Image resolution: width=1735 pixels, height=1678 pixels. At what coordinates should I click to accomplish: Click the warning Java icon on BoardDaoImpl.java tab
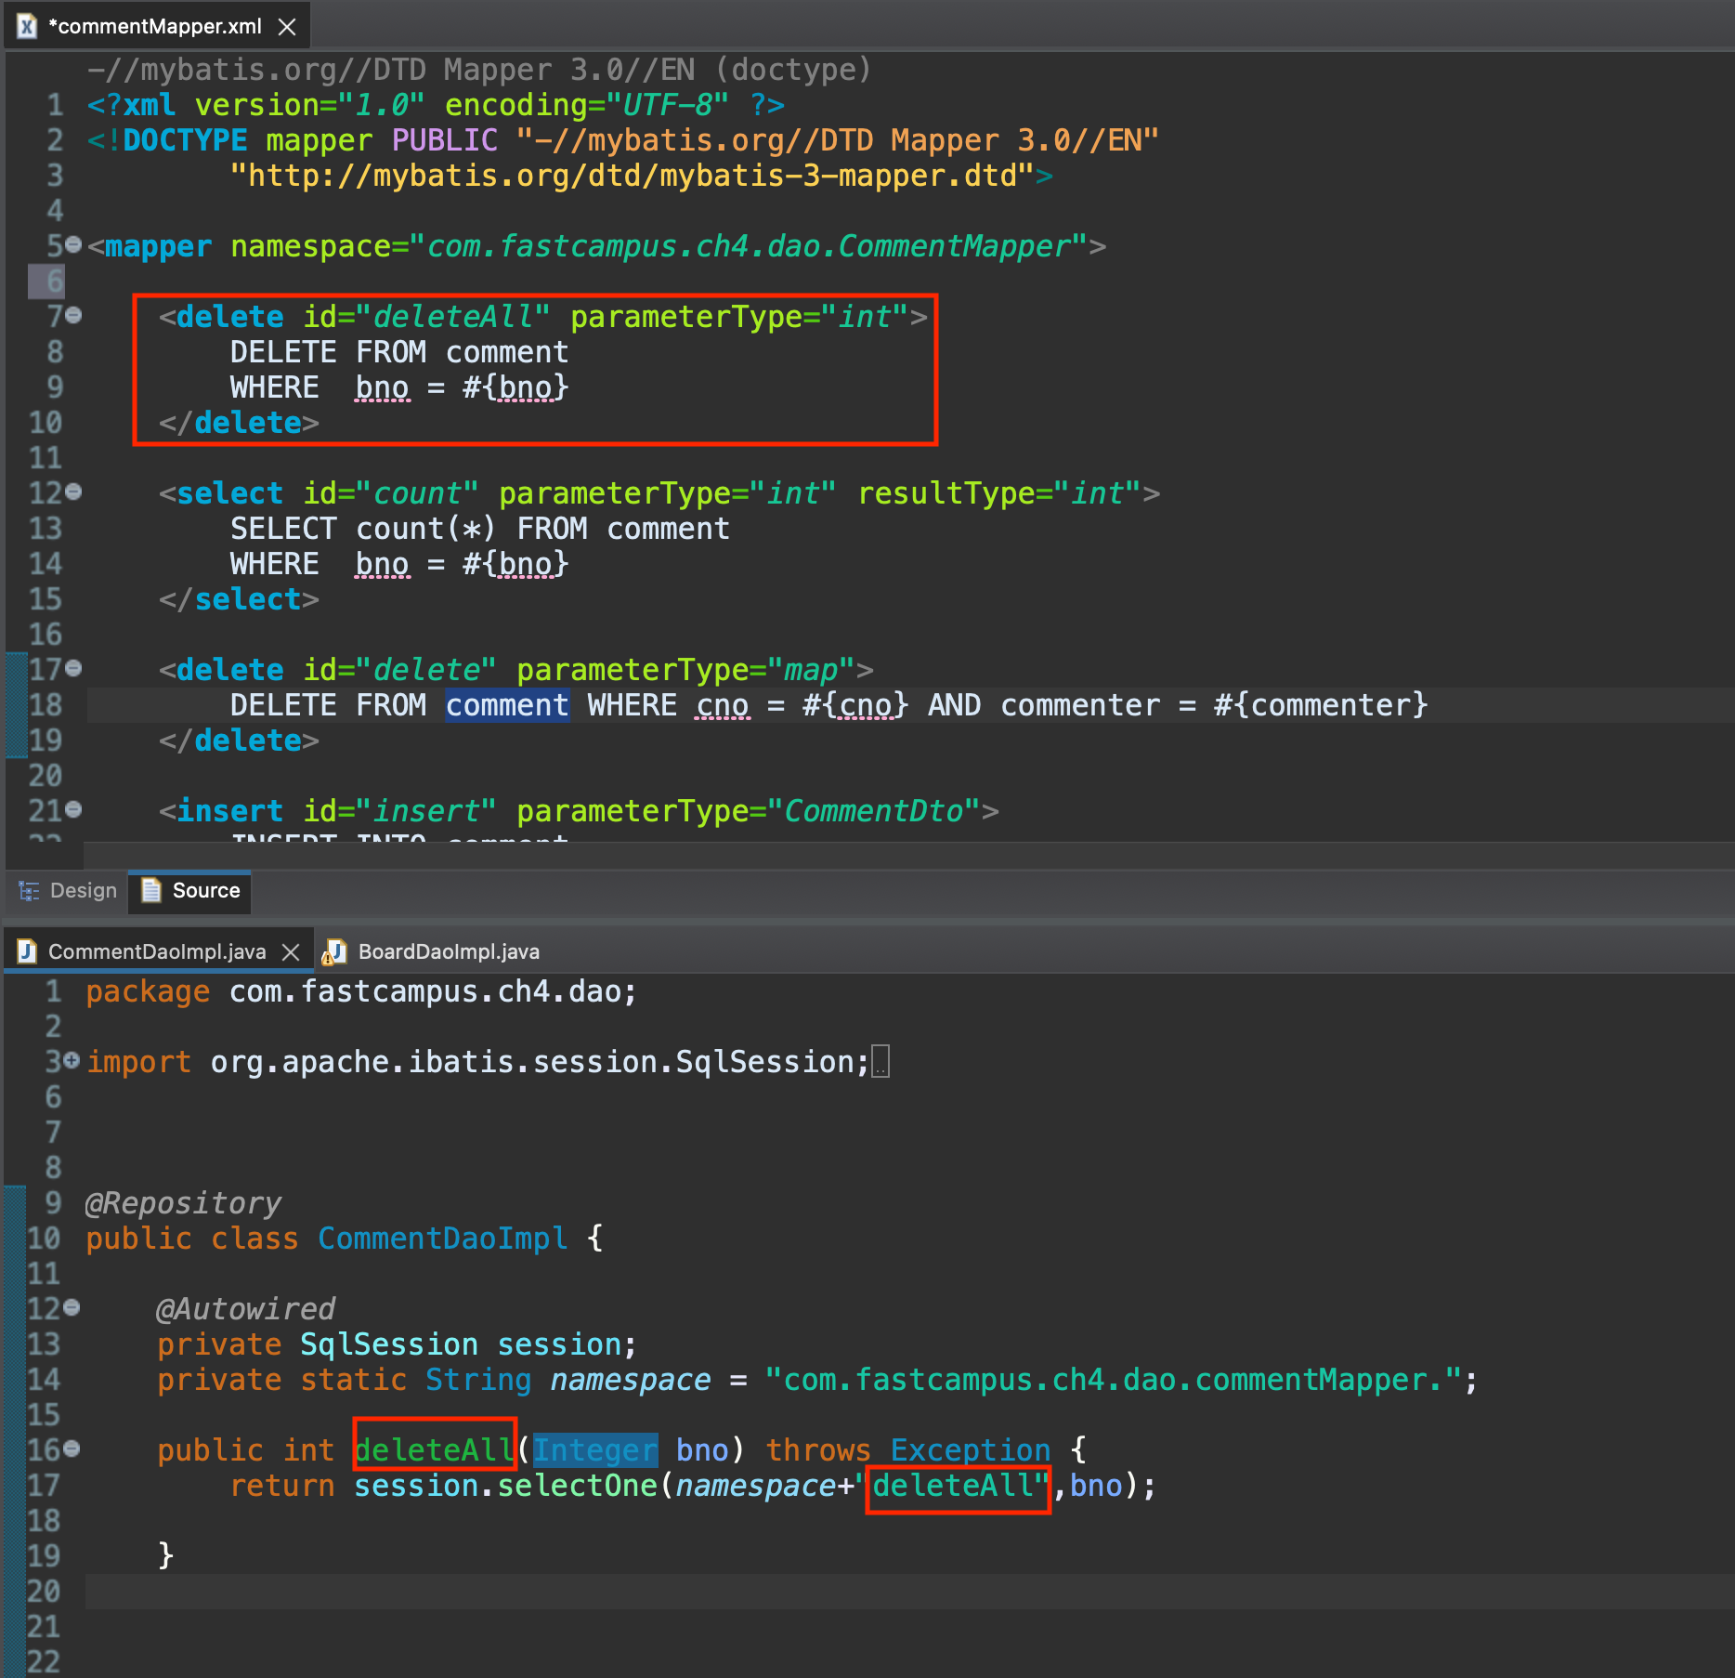click(334, 951)
